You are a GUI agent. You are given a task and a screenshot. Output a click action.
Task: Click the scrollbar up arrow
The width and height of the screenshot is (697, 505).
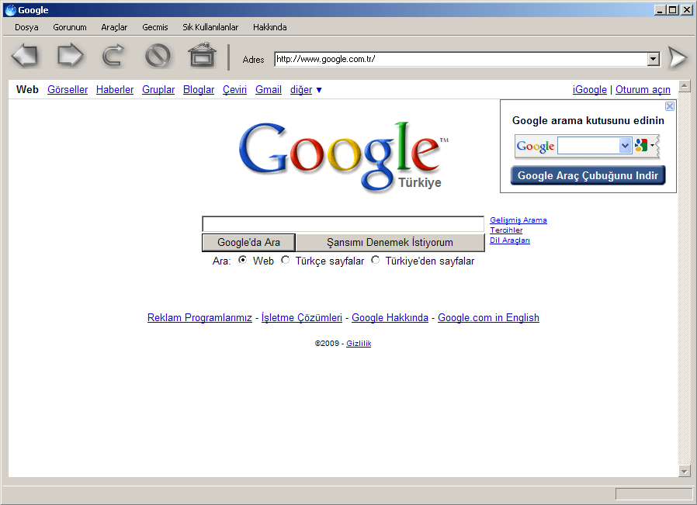(x=684, y=86)
